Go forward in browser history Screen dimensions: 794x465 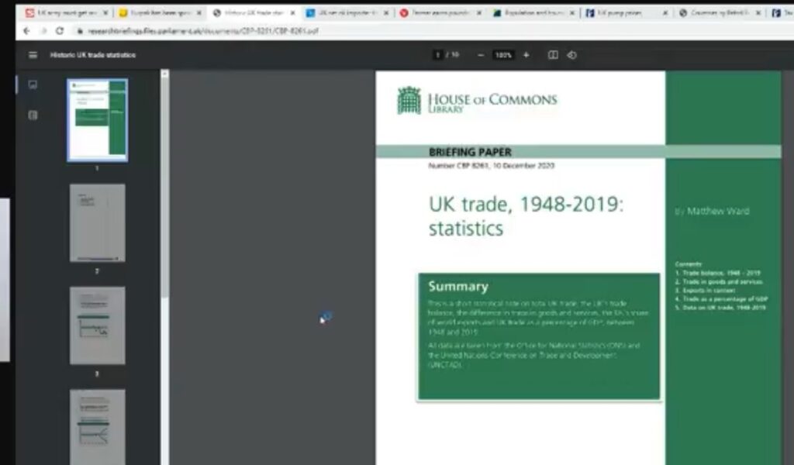click(43, 30)
